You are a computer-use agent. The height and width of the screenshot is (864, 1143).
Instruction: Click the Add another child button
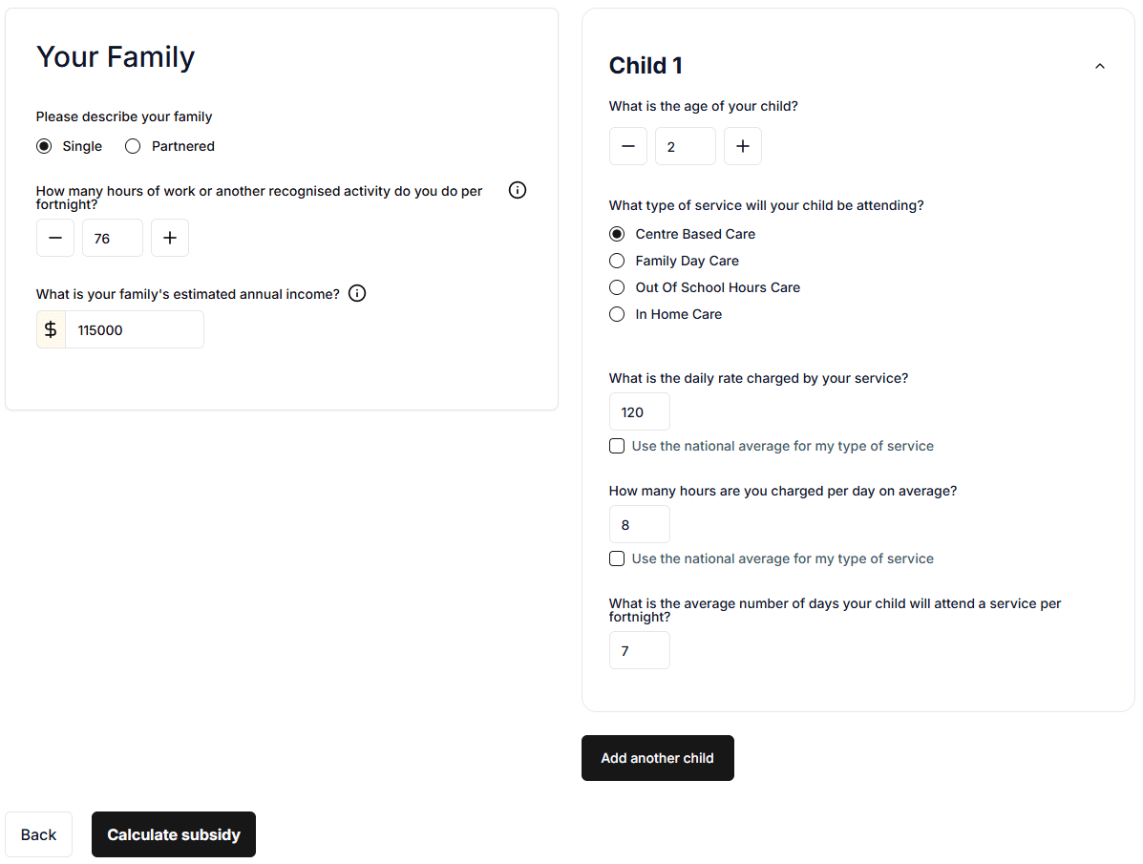pyautogui.click(x=657, y=758)
